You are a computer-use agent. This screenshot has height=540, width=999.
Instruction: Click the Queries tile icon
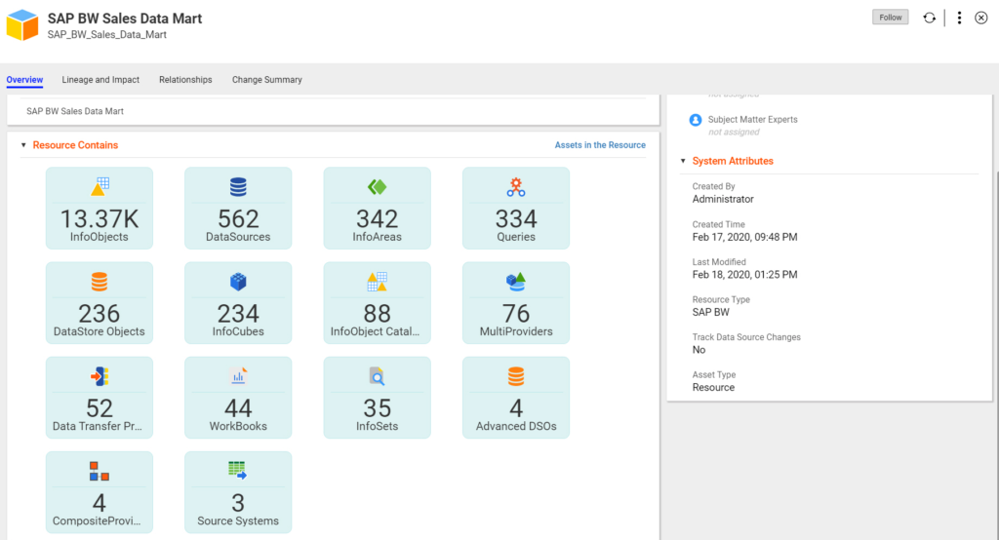(516, 186)
